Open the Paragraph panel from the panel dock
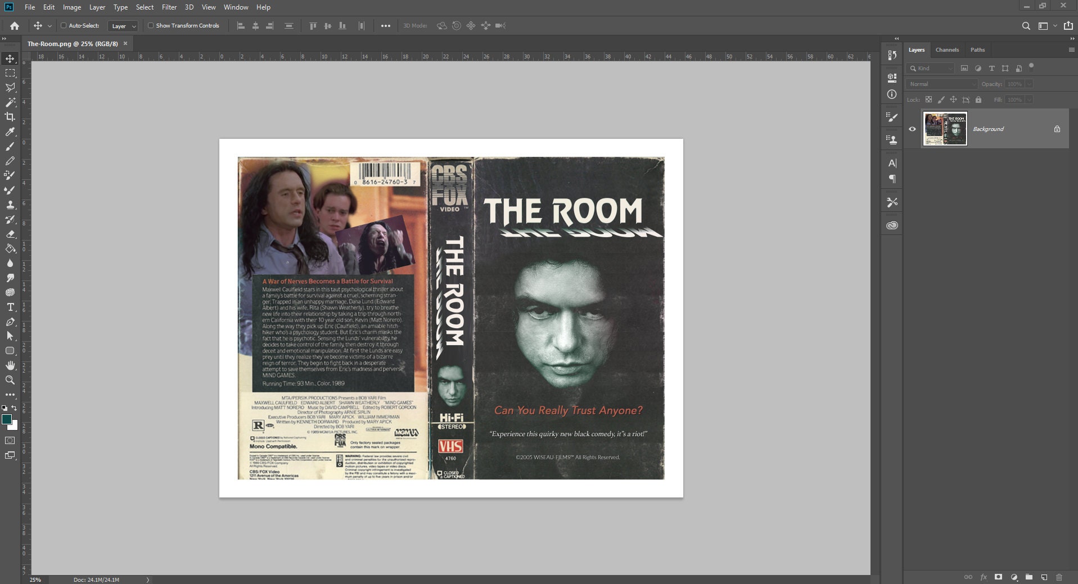This screenshot has height=584, width=1078. pos(892,179)
